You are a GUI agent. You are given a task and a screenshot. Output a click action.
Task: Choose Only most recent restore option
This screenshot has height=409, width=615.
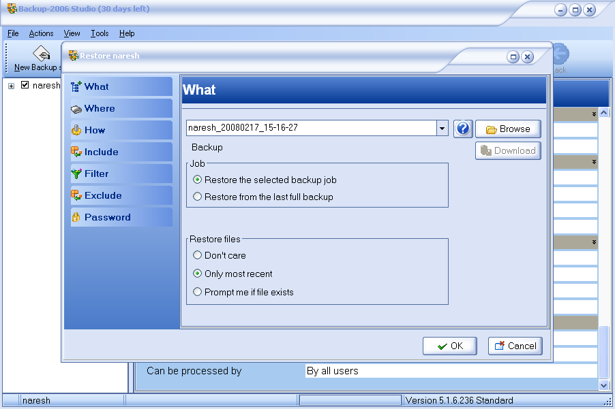coord(232,274)
